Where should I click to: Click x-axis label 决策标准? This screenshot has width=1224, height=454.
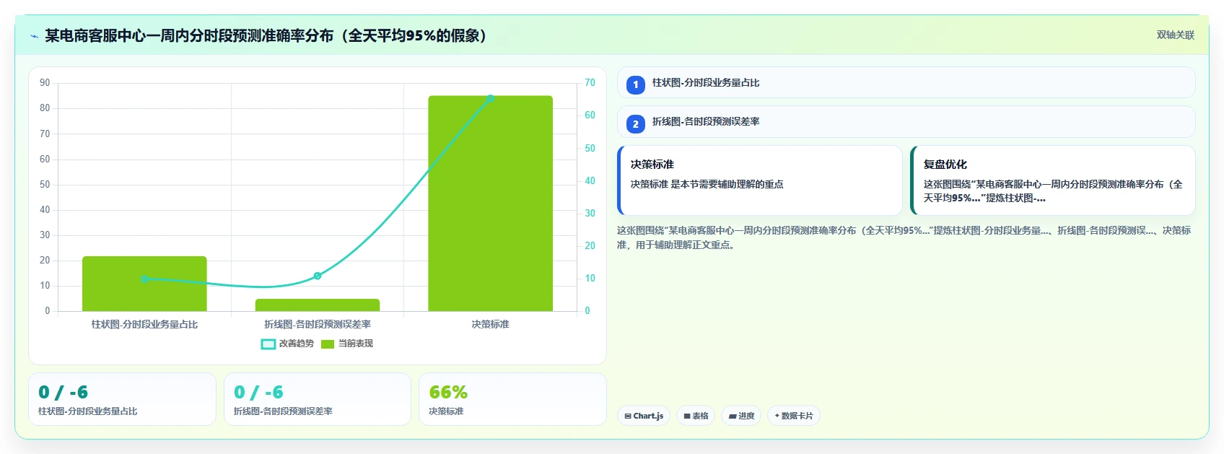click(x=490, y=324)
